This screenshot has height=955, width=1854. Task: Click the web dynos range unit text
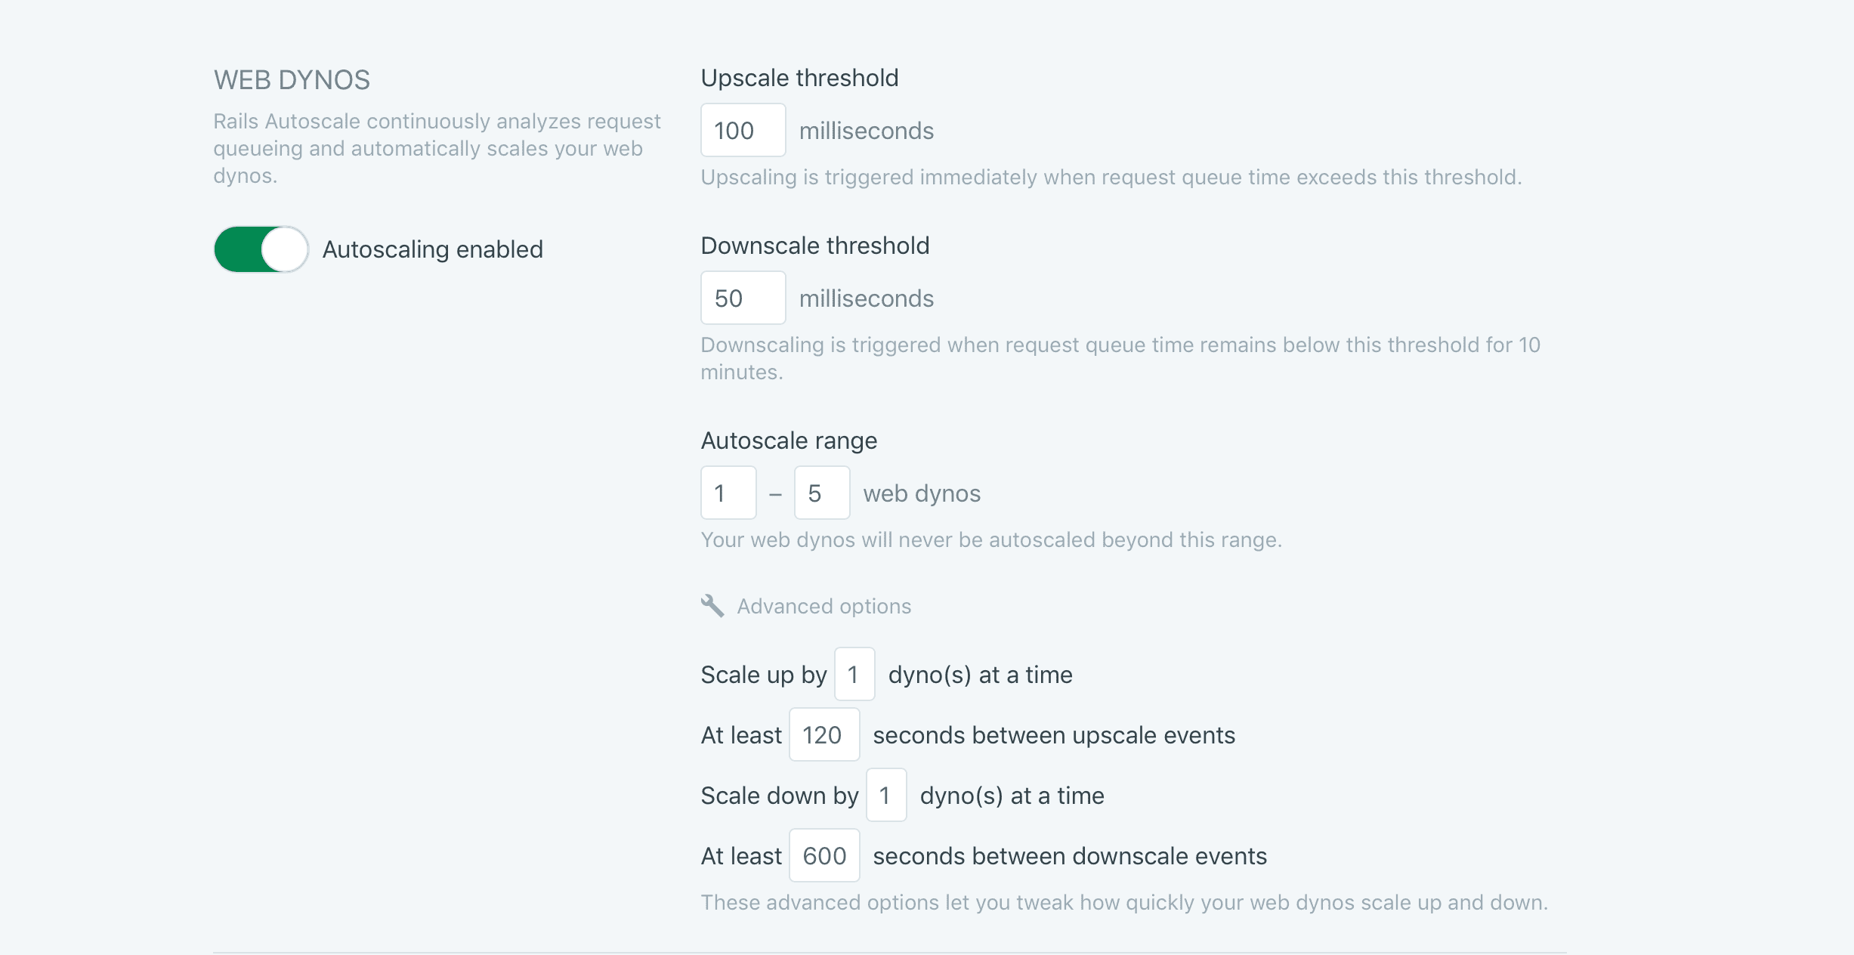click(922, 493)
